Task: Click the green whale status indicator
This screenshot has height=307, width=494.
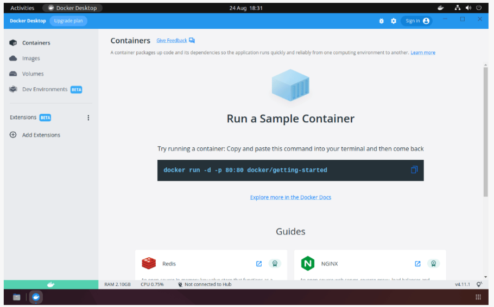Action: (50, 284)
